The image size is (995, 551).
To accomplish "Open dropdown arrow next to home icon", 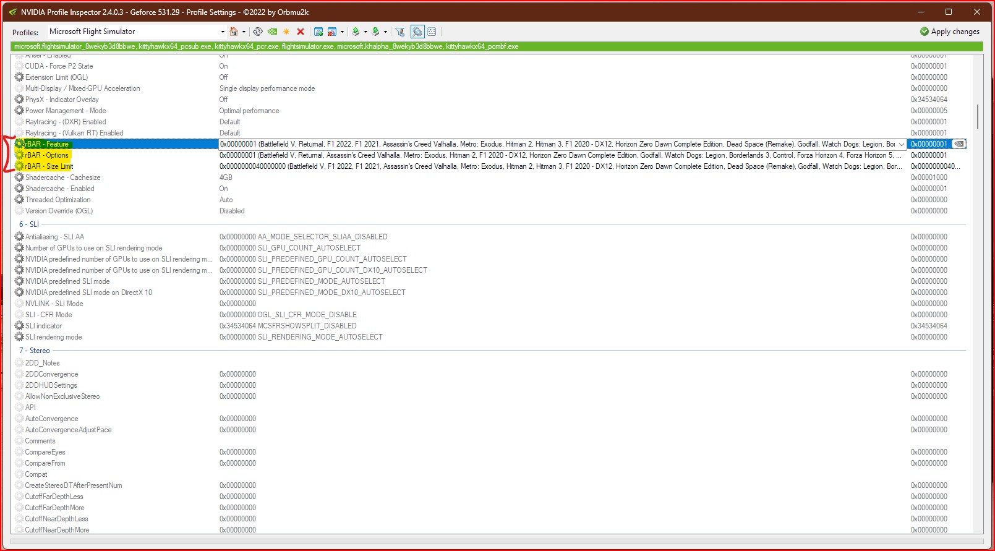I will [244, 32].
